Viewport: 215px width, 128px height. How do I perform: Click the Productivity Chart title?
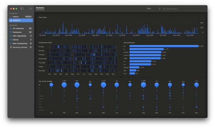(45, 43)
